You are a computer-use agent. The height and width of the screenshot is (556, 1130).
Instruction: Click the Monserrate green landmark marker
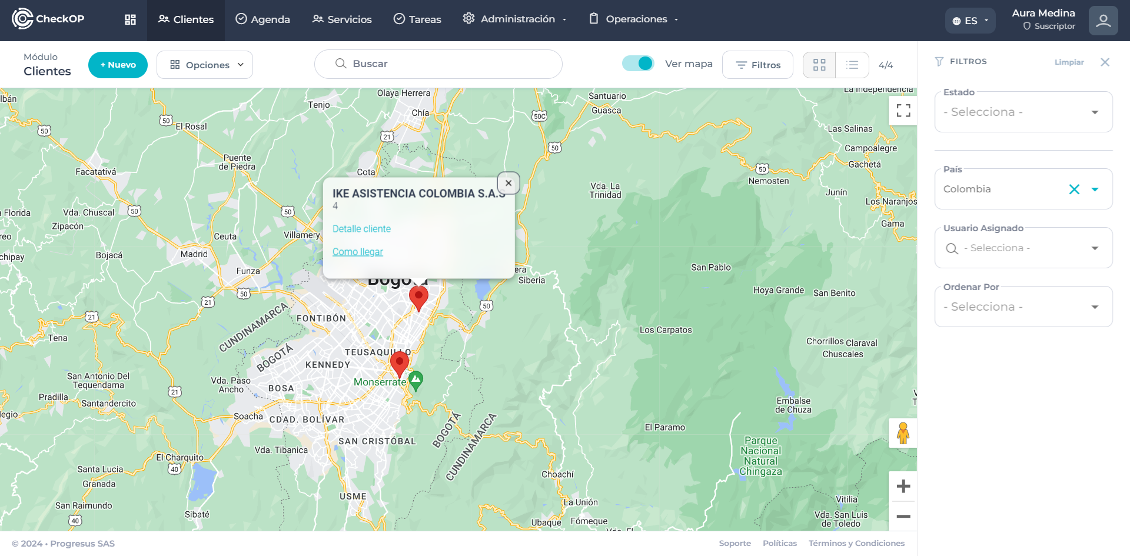pyautogui.click(x=416, y=381)
